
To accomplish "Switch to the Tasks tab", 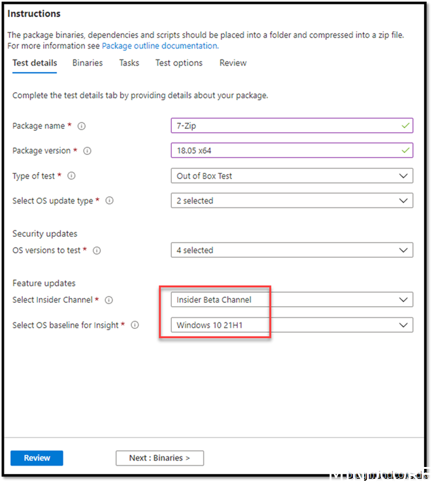I will (129, 63).
